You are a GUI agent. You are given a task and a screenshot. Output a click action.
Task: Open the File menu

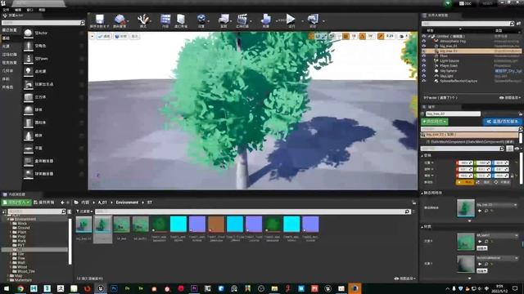6,10
